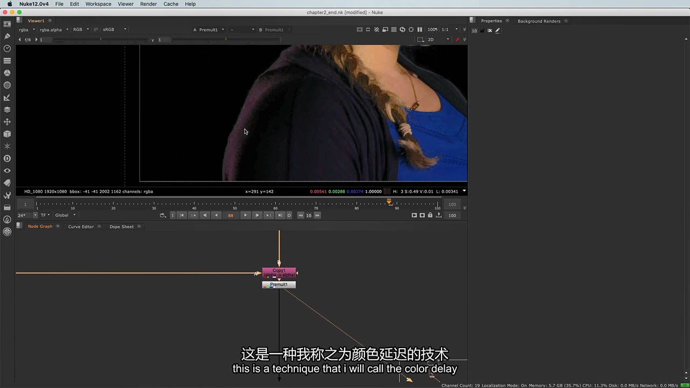Toggle the scanline render lines icon
Image resolution: width=690 pixels, height=388 pixels.
click(x=394, y=30)
